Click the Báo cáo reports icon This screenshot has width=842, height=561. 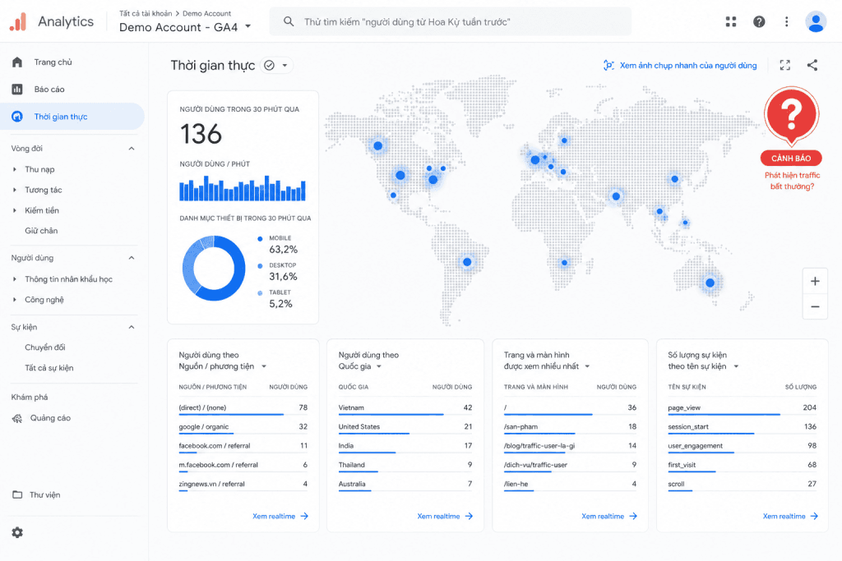click(x=17, y=89)
